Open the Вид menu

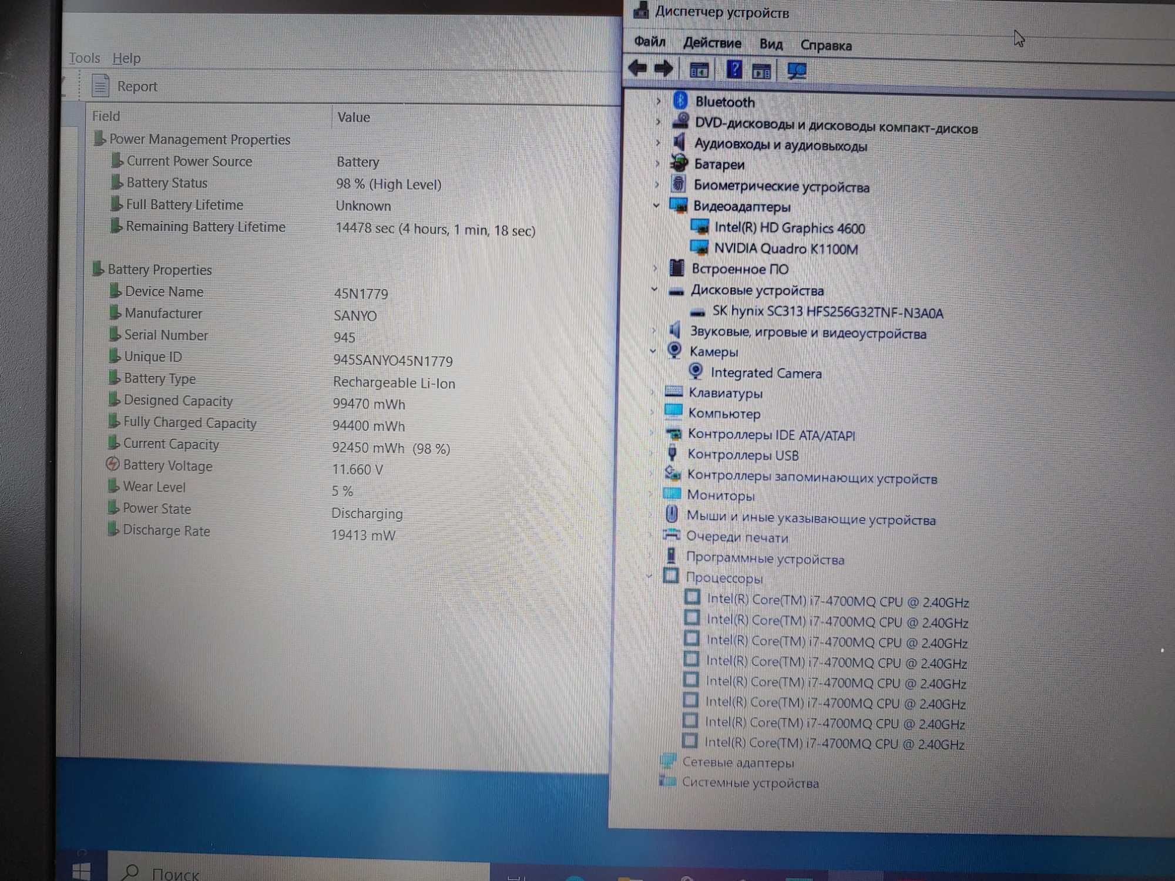click(770, 44)
